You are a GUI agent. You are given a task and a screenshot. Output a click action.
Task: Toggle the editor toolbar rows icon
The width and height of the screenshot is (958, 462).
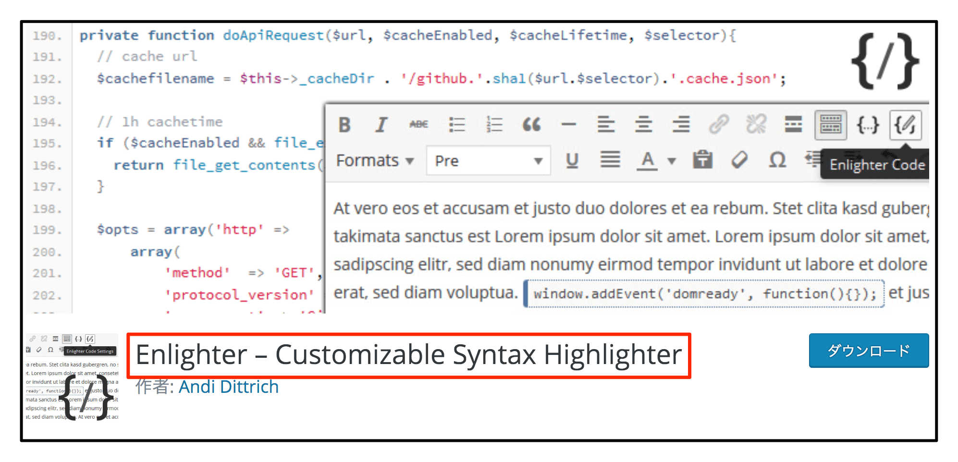click(831, 125)
